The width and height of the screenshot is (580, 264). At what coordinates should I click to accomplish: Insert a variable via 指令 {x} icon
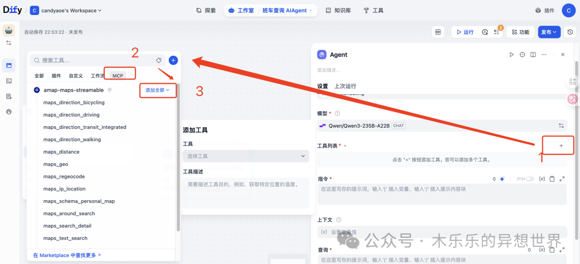coord(542,179)
